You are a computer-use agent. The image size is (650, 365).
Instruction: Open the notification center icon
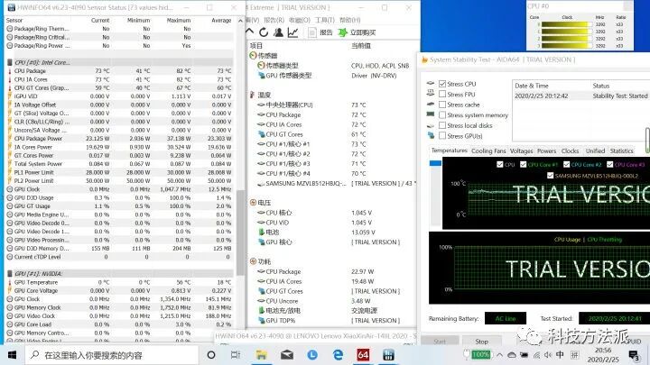[634, 355]
